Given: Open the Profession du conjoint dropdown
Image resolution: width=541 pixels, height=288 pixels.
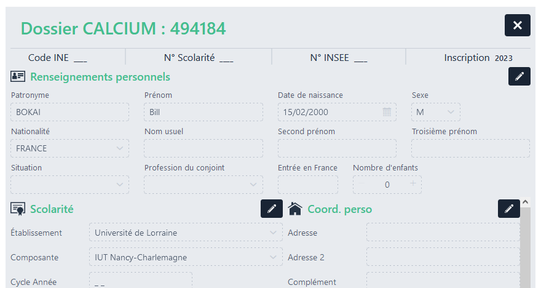Looking at the screenshot, I should tap(253, 185).
